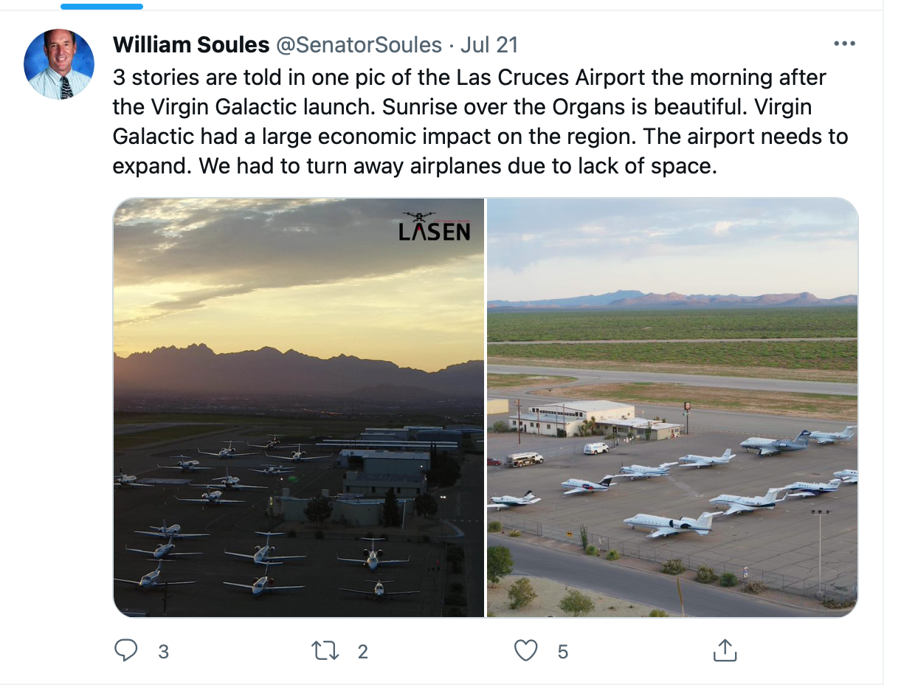Open the share icon for this tweet
Image resolution: width=915 pixels, height=685 pixels.
(725, 650)
